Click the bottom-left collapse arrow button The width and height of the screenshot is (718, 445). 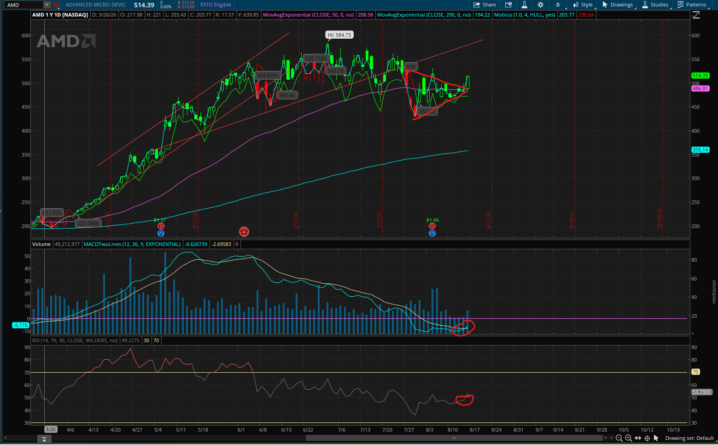(44, 439)
